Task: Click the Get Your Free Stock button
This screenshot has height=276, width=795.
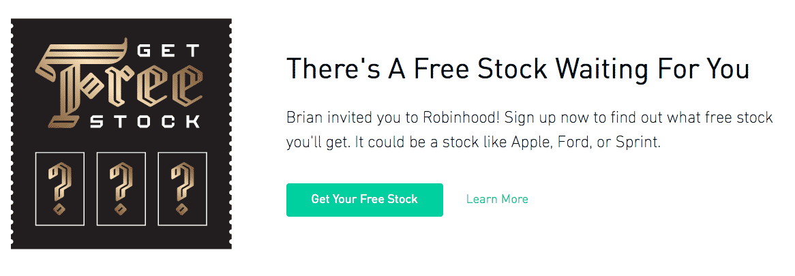Action: (365, 200)
